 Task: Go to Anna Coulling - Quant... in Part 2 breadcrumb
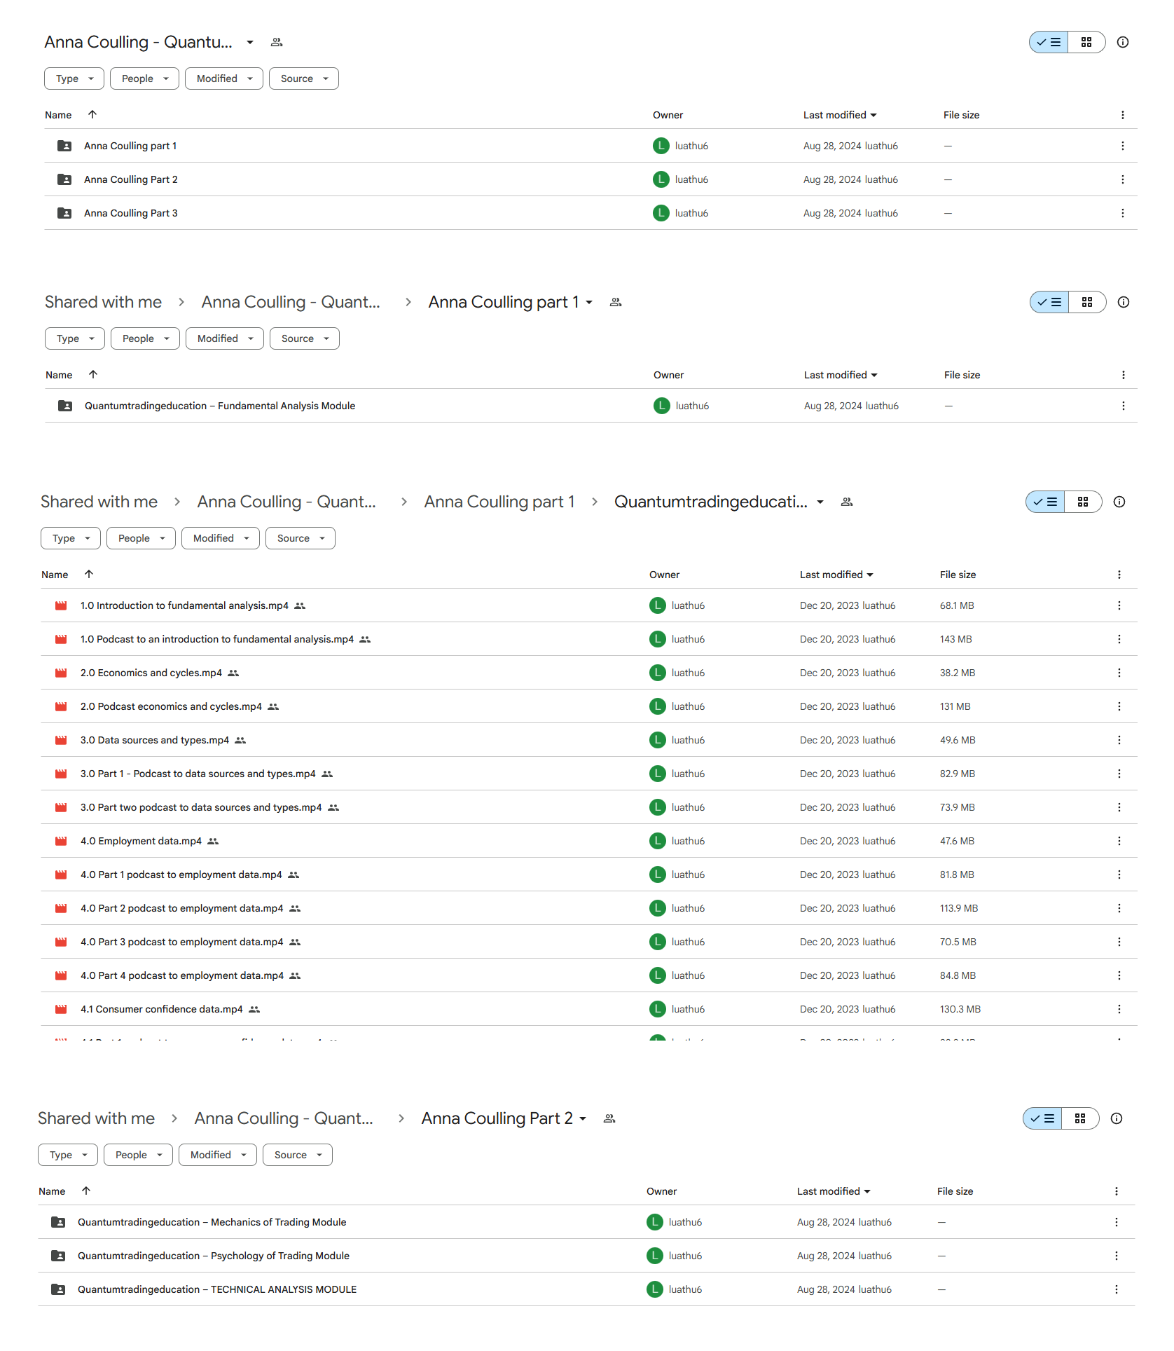pos(284,1118)
